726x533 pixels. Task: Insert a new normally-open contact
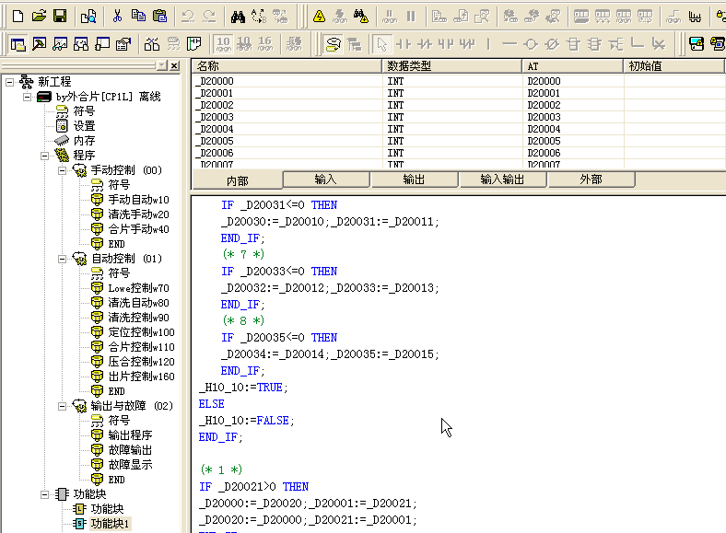coord(404,44)
